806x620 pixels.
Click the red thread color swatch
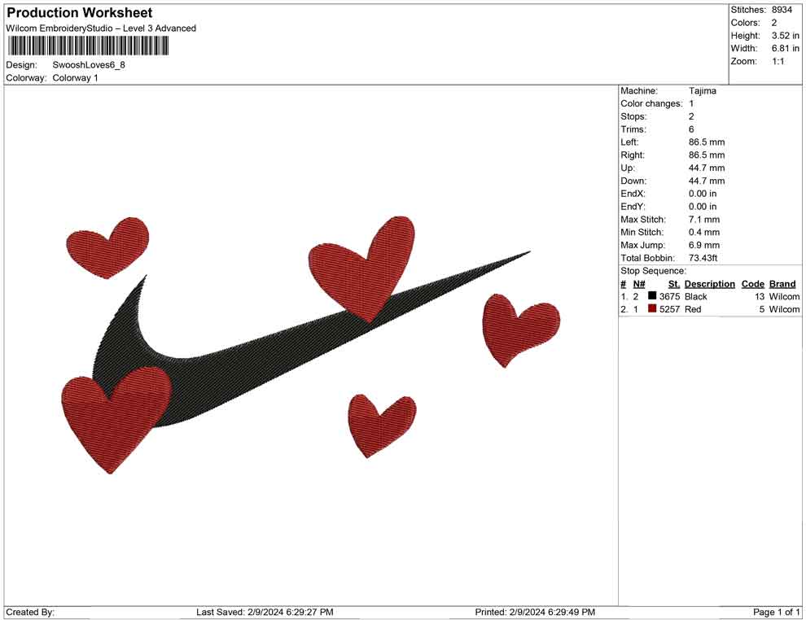(652, 308)
